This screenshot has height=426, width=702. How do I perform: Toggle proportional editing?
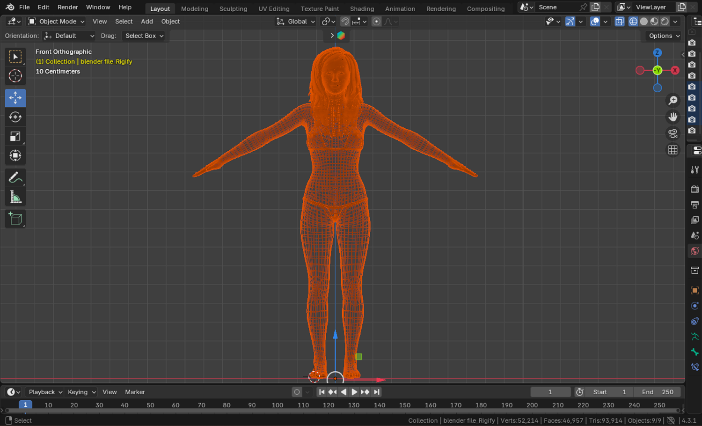[376, 22]
